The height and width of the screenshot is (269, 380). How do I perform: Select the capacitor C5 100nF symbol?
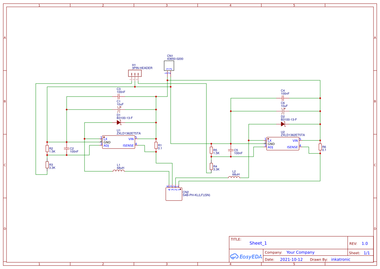click(x=231, y=150)
